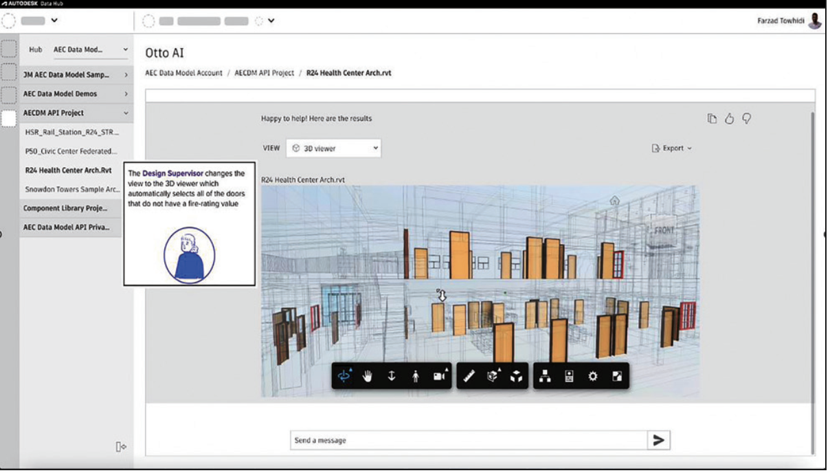Click the Send a message input field
830x473 pixels.
[x=469, y=440]
